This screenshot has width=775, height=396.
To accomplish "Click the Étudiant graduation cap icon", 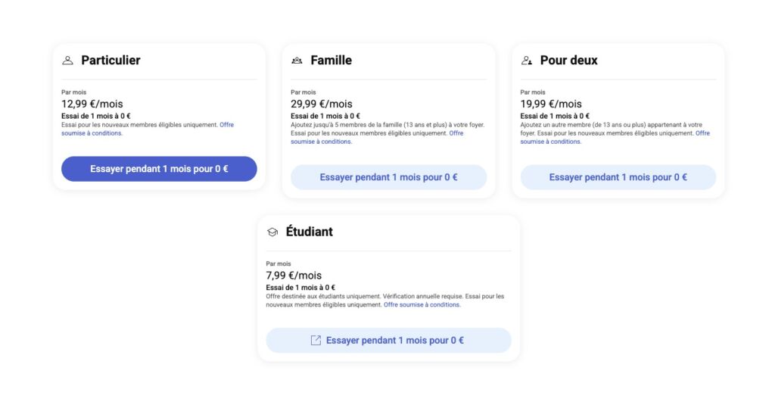I will (x=272, y=232).
